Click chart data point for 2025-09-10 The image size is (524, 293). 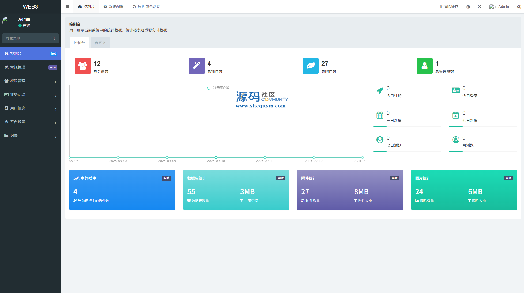tap(216, 157)
